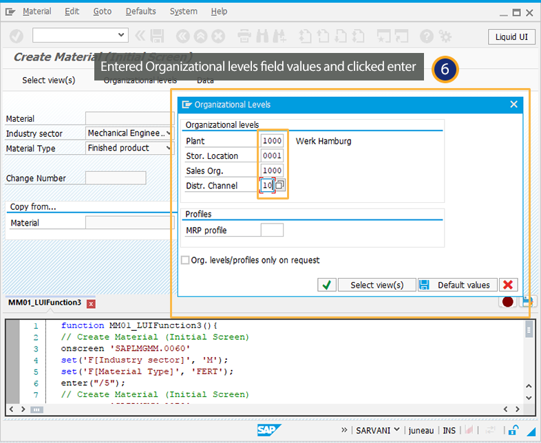Click the Distr. Channel value help icon
The height and width of the screenshot is (443, 541).
tap(280, 185)
